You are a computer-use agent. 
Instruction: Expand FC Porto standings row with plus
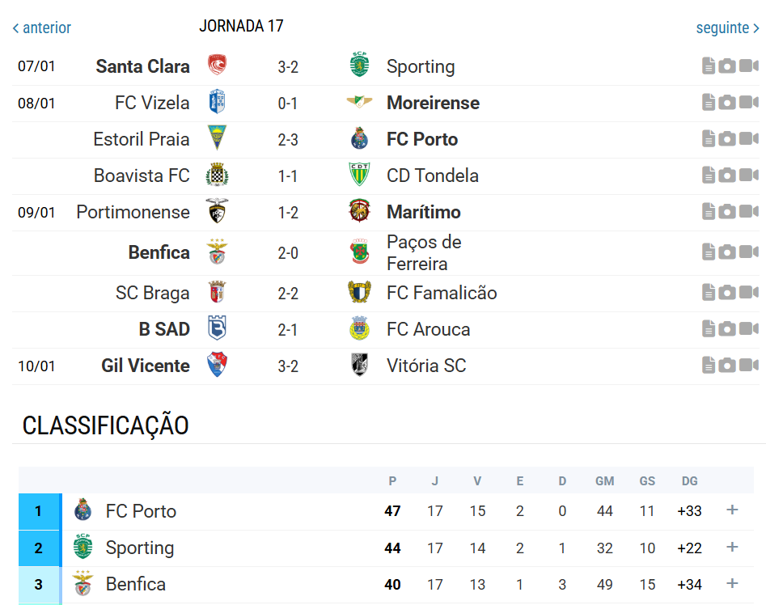click(x=732, y=510)
